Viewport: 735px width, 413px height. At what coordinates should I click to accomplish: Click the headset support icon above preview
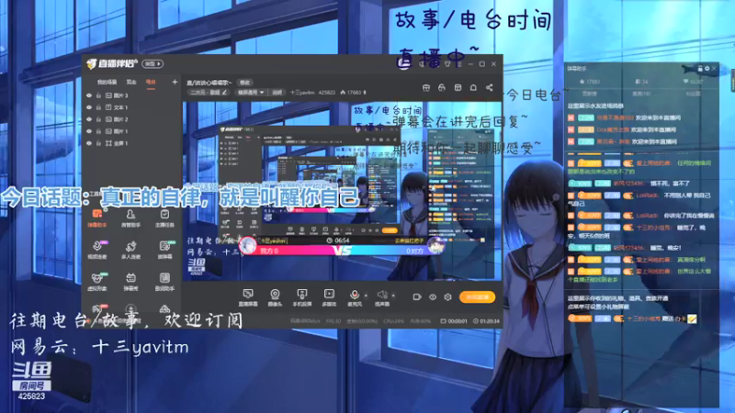coord(442,87)
